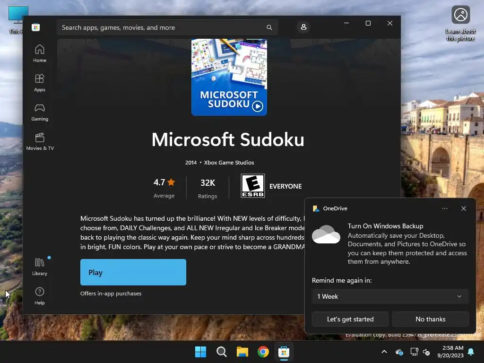The width and height of the screenshot is (484, 363).
Task: Launch Google Chrome from taskbar
Action: coord(263,352)
